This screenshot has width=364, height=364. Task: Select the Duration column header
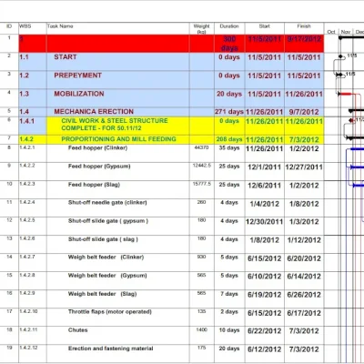point(229,26)
